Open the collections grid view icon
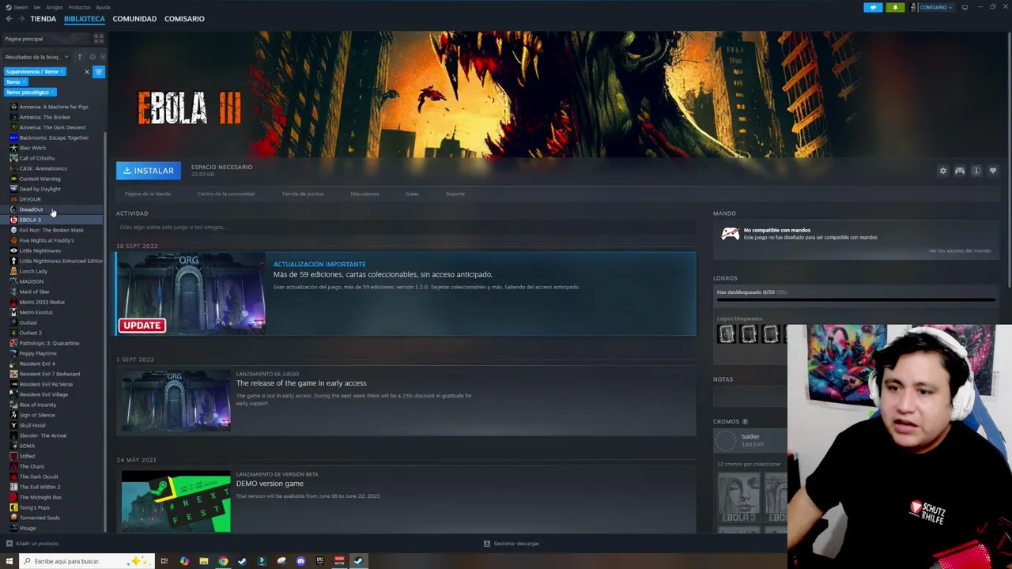 point(99,39)
